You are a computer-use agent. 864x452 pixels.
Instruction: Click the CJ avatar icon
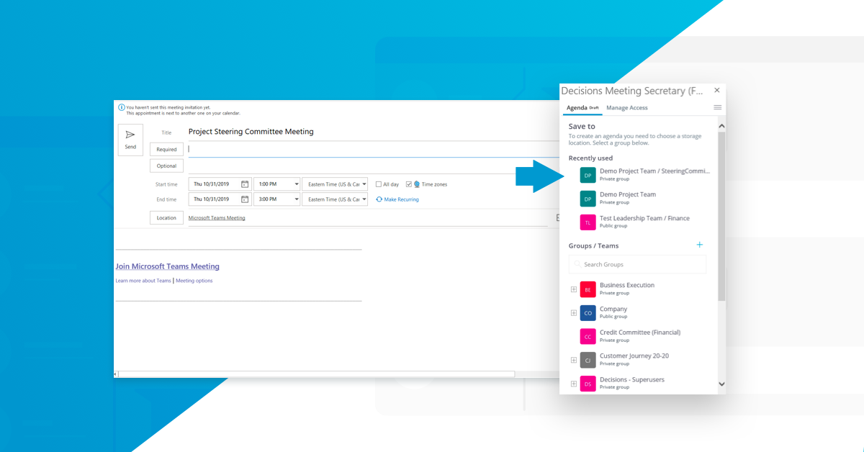point(588,360)
